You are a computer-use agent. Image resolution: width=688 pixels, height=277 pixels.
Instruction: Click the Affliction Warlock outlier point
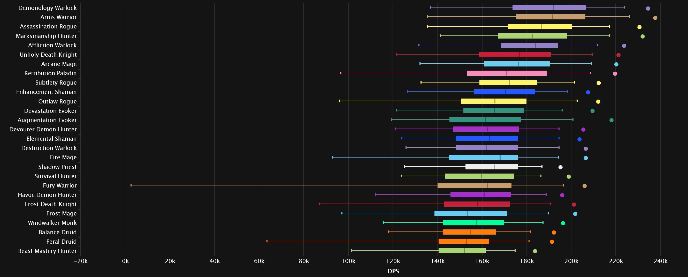pos(624,46)
